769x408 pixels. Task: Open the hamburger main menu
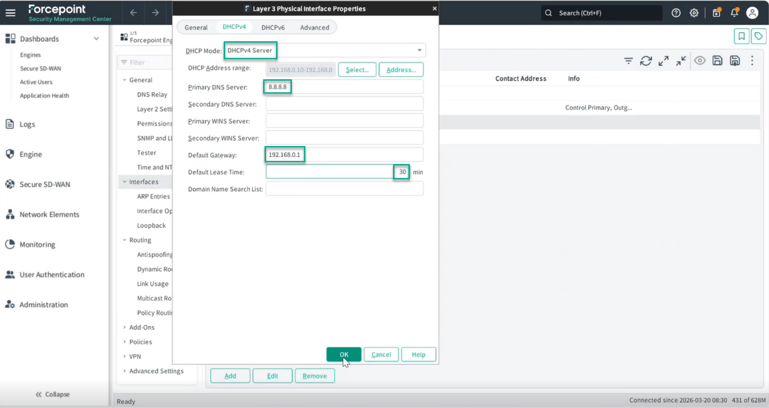[10, 13]
